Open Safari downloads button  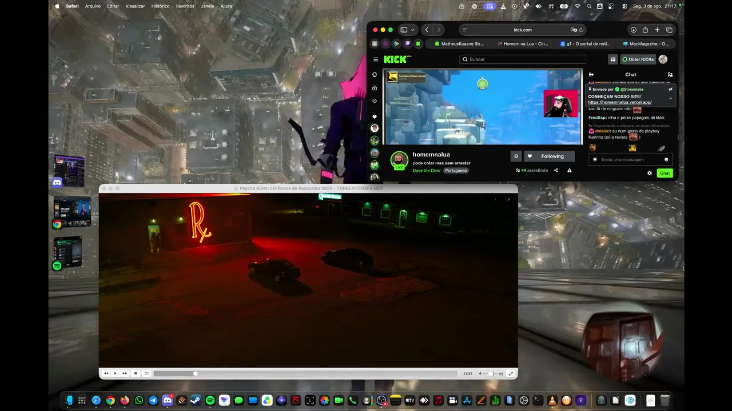(634, 30)
